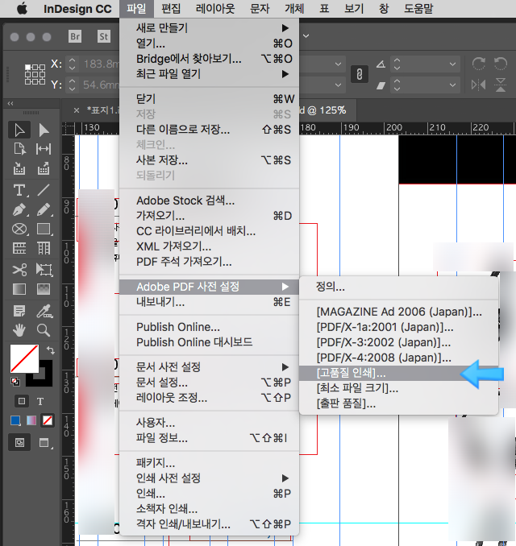This screenshot has height=546, width=516.
Task: Expand 새로 만들기 submenu
Action: [x=209, y=28]
